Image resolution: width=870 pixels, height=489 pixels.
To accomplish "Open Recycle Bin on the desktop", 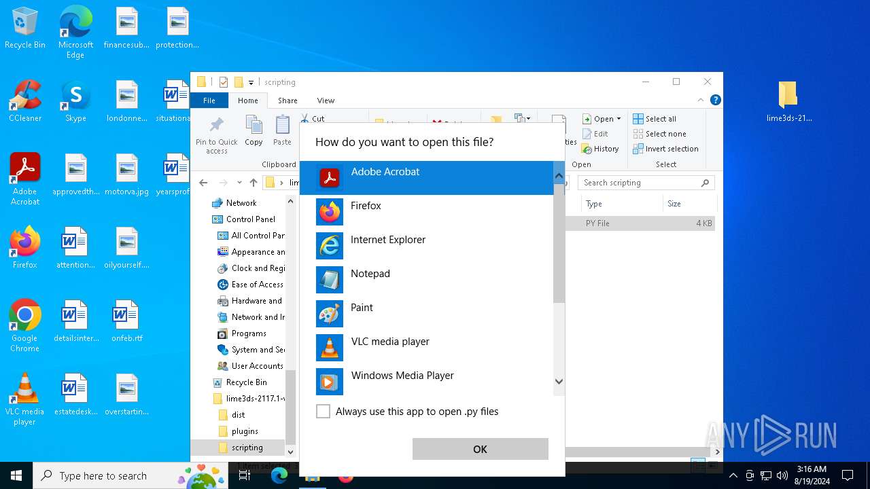I will tap(25, 29).
